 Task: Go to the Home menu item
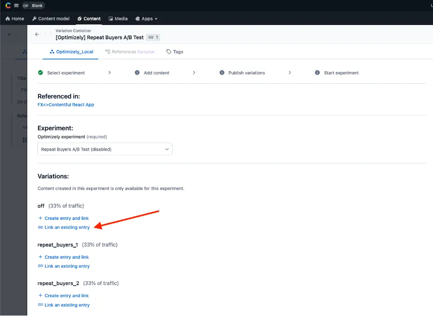[x=15, y=19]
